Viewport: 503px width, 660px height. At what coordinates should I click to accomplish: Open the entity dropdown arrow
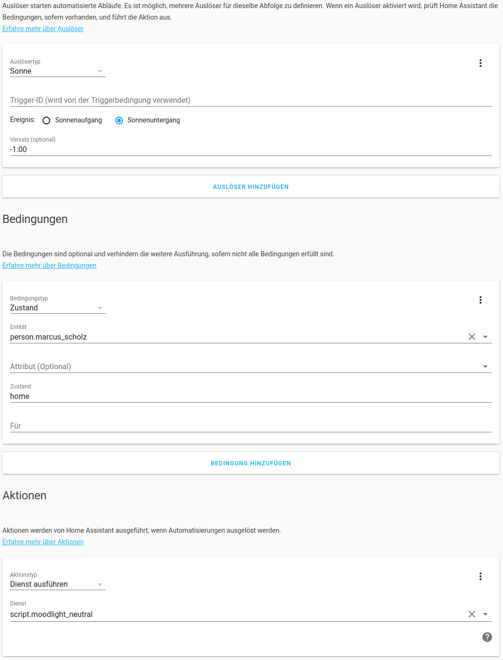click(485, 337)
